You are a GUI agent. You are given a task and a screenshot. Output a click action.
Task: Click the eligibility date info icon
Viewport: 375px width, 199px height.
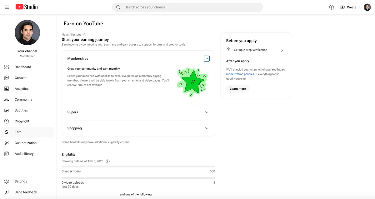[107, 162]
